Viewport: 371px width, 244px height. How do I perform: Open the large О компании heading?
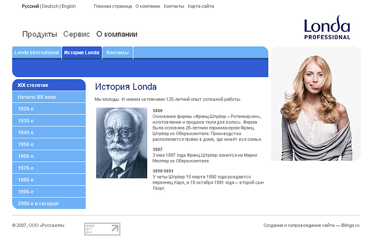[x=117, y=34]
